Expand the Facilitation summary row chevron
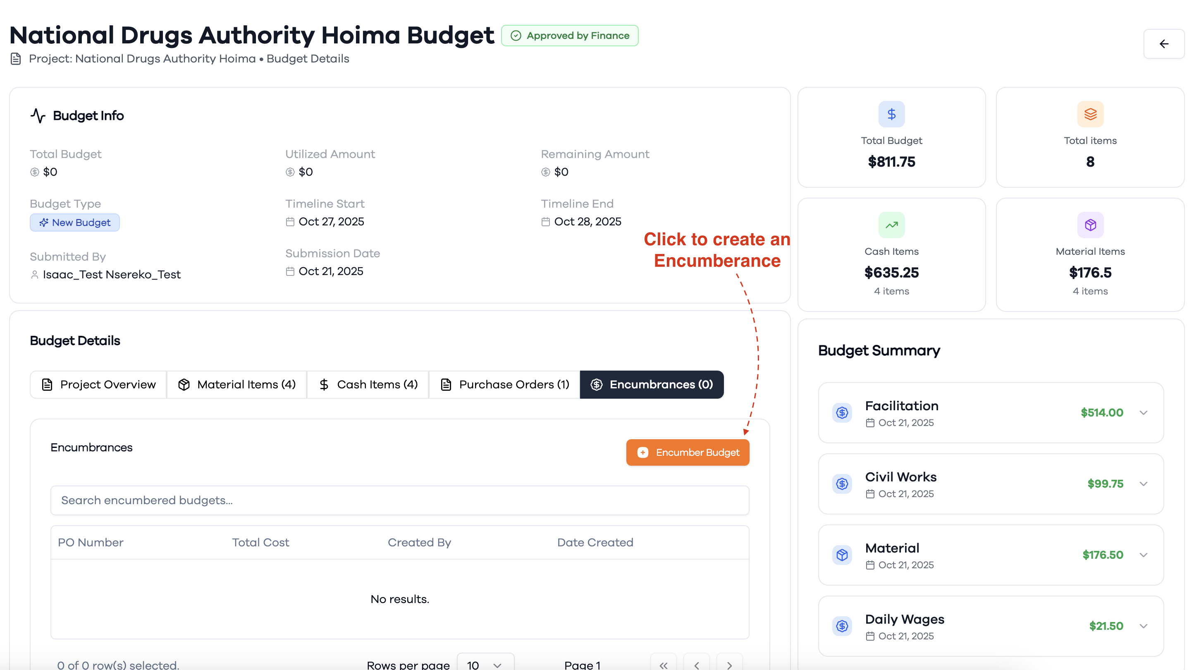 [x=1143, y=413]
